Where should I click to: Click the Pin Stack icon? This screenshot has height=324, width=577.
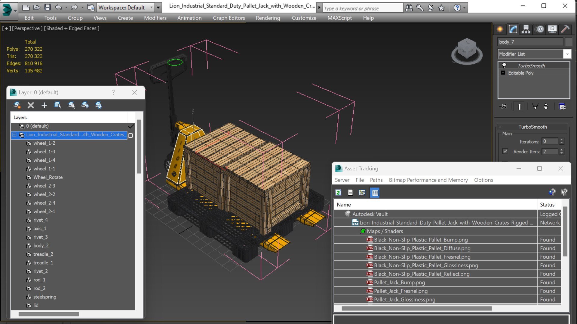coord(503,106)
